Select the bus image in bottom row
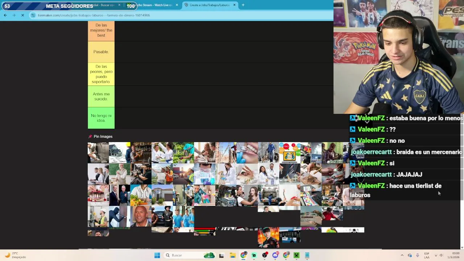464x261 pixels. (290, 236)
